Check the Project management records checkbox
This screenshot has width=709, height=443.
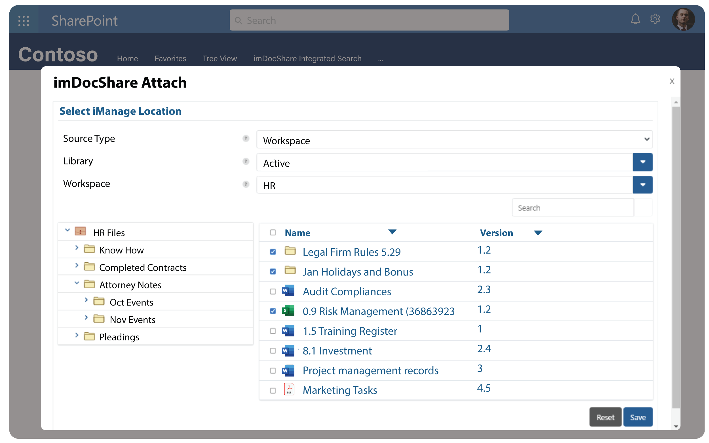pyautogui.click(x=273, y=371)
